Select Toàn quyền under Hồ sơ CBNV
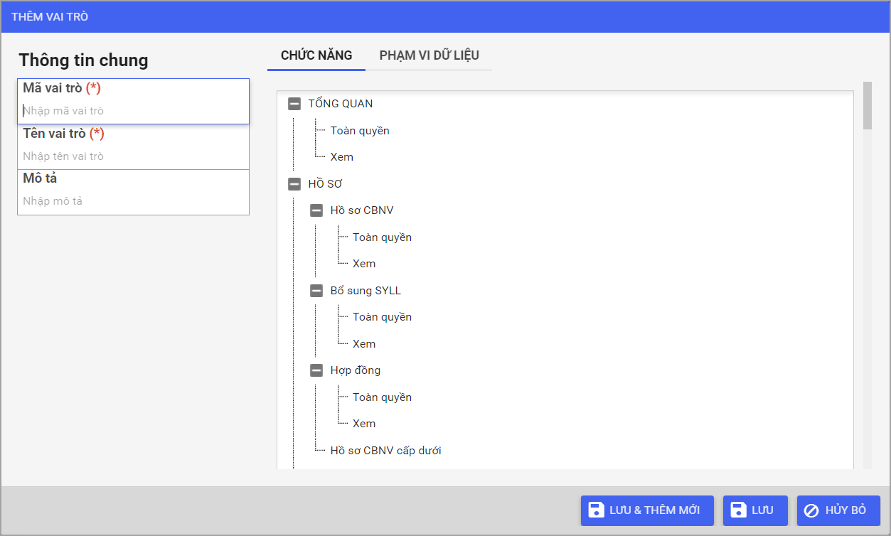This screenshot has width=891, height=536. coord(382,237)
